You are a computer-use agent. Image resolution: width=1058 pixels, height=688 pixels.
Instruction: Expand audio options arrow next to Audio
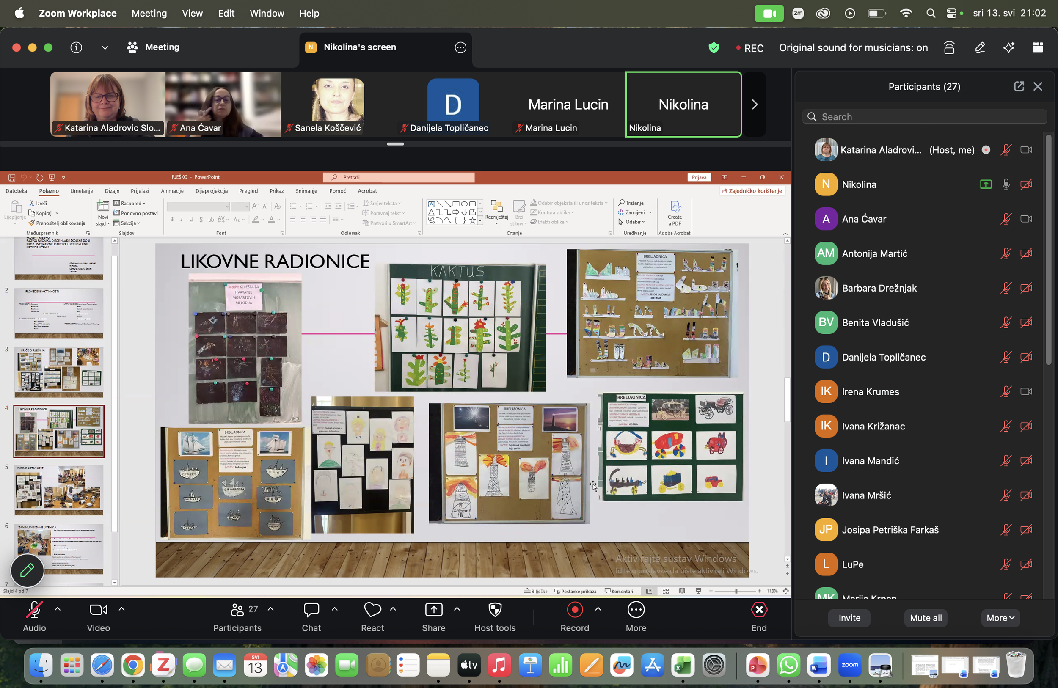tap(58, 609)
